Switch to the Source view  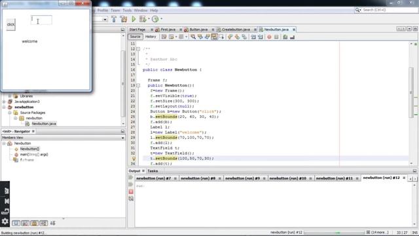point(136,37)
